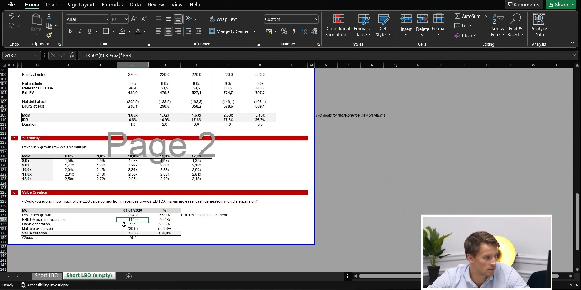Decrease decimal places
The height and width of the screenshot is (290, 581).
click(314, 31)
